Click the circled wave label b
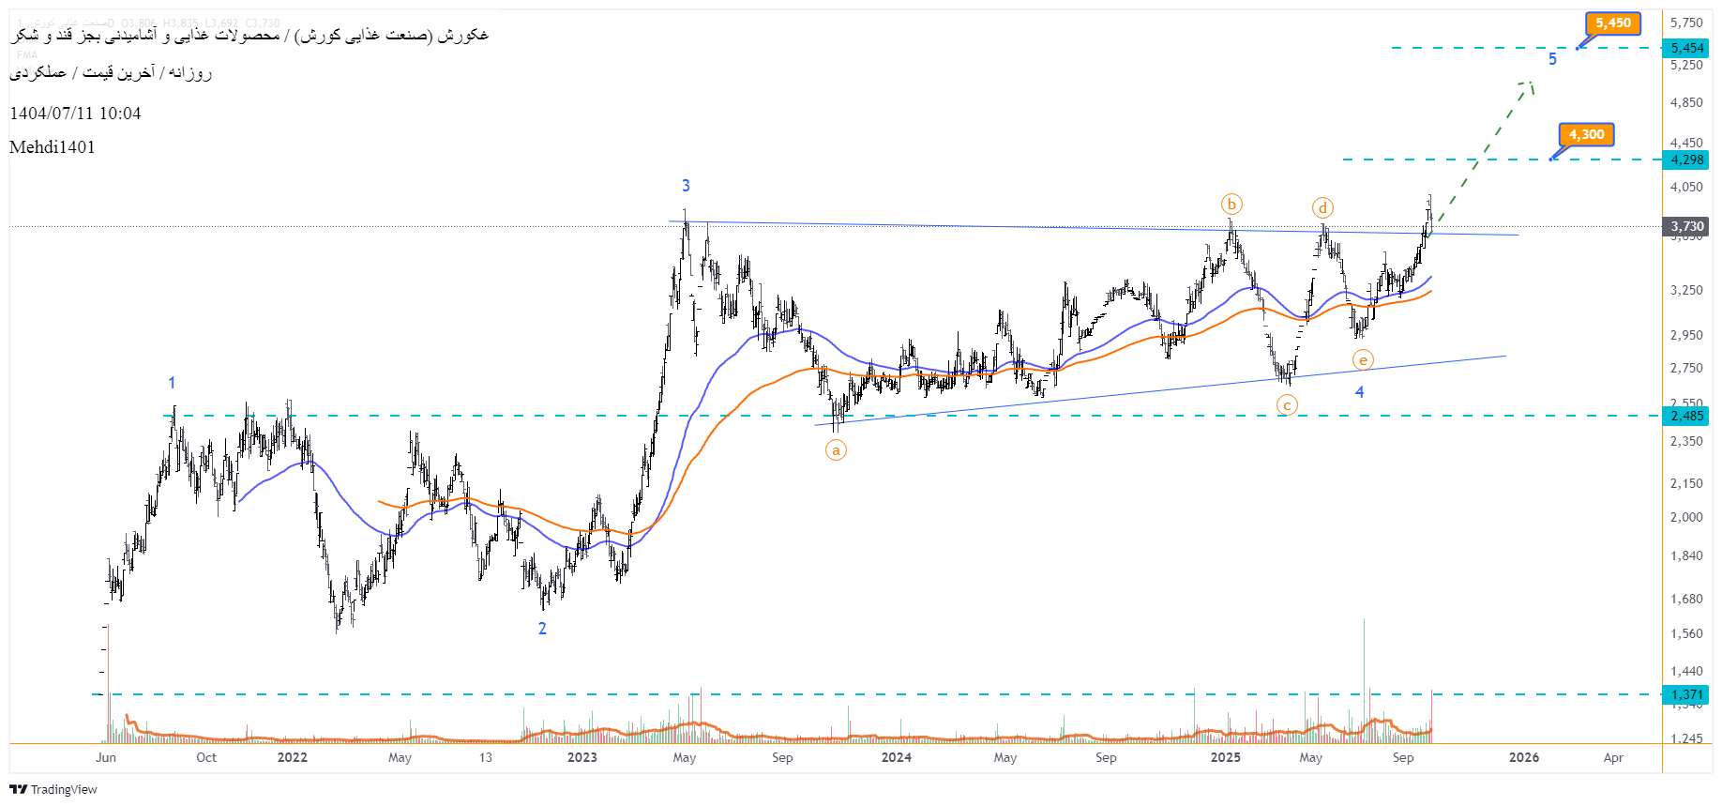Screen dimensions: 1722x806 point(1231,205)
